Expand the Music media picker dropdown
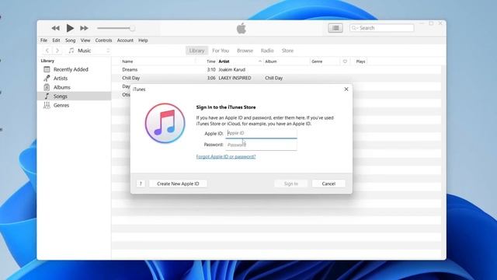Image resolution: width=497 pixels, height=280 pixels. pos(89,51)
